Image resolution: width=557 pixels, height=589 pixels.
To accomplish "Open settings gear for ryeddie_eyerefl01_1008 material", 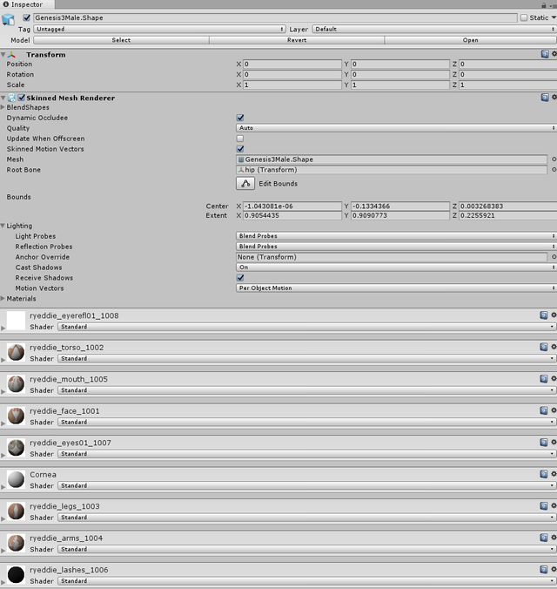I will [554, 315].
